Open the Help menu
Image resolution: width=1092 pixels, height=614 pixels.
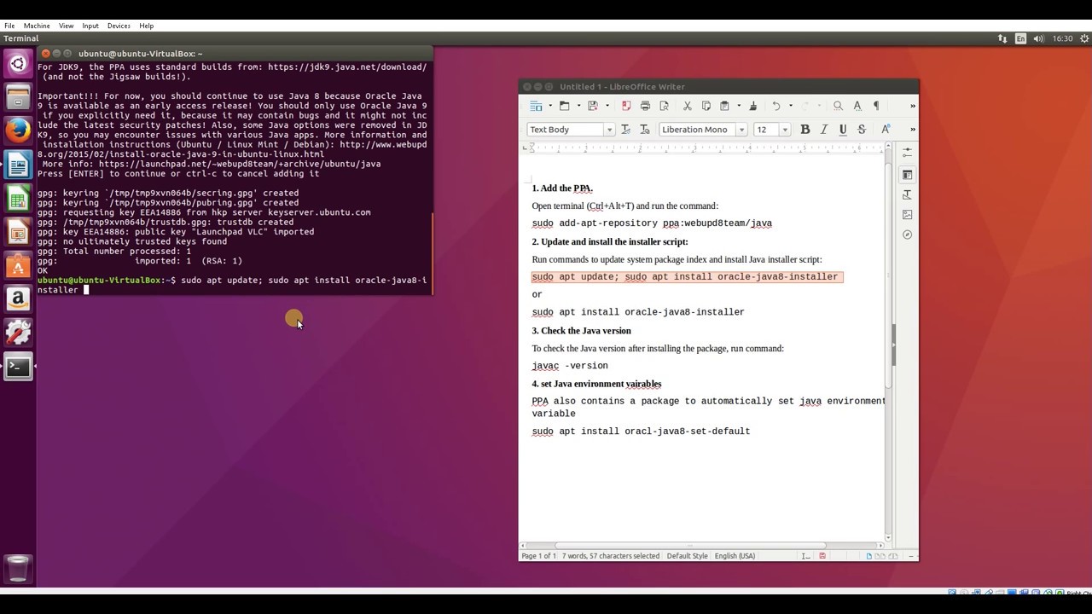(x=146, y=26)
